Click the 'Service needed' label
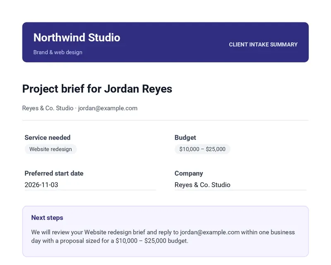Viewport: 331px width, 265px height. click(x=48, y=138)
